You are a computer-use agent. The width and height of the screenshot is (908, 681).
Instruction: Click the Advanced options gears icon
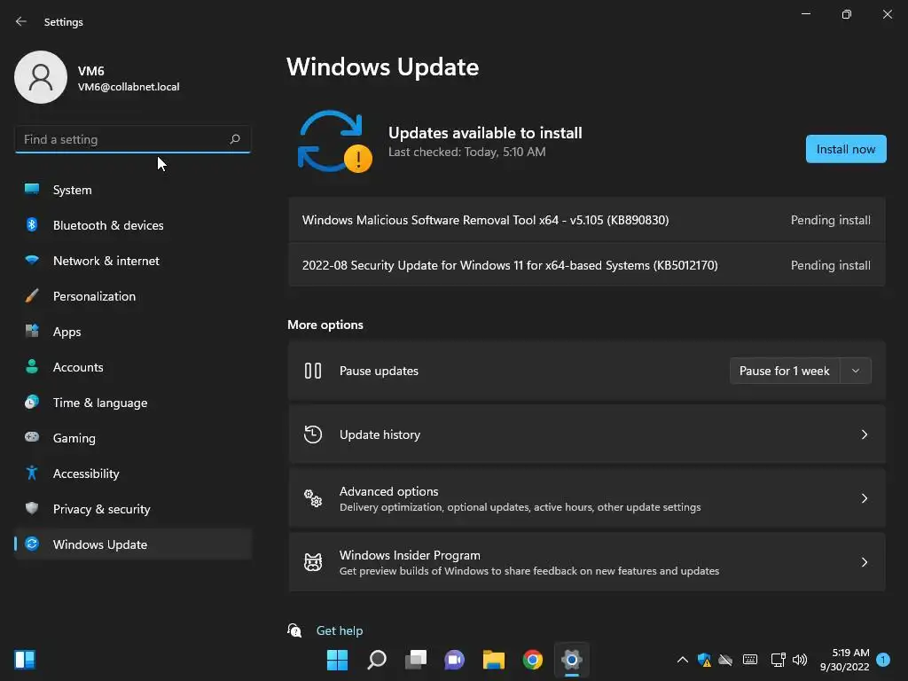point(313,498)
